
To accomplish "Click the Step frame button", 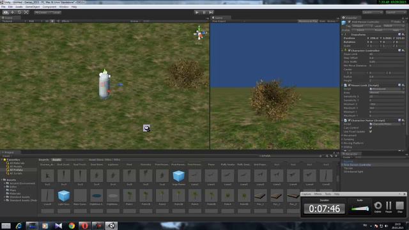I will tap(211, 12).
